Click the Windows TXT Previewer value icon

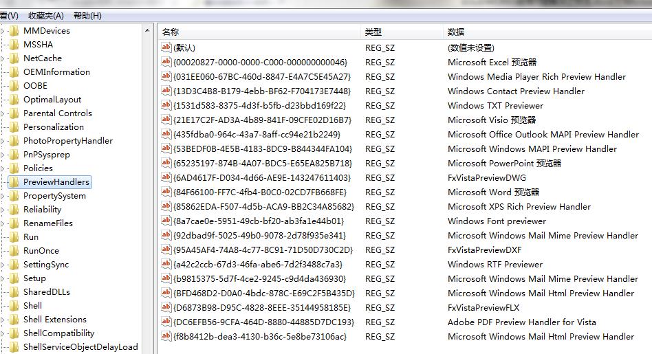(x=166, y=105)
